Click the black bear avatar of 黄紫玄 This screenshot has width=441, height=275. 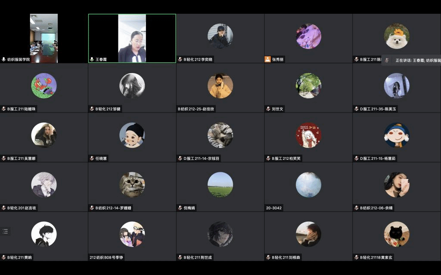[397, 234]
